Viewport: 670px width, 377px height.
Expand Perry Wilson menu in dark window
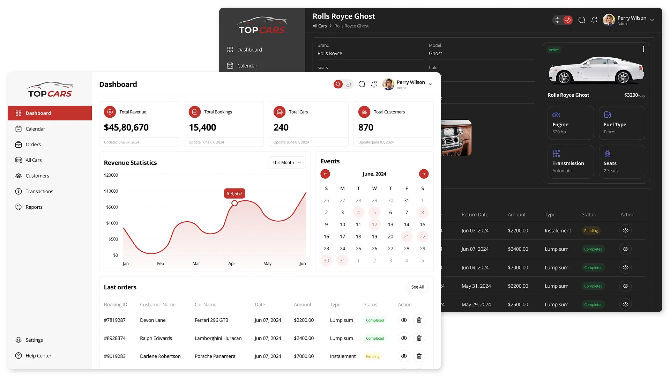652,20
